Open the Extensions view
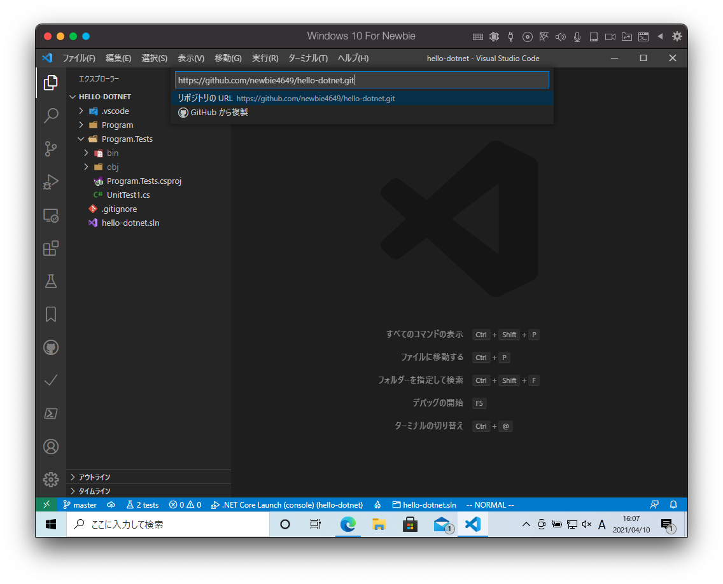The width and height of the screenshot is (723, 584). (x=51, y=249)
